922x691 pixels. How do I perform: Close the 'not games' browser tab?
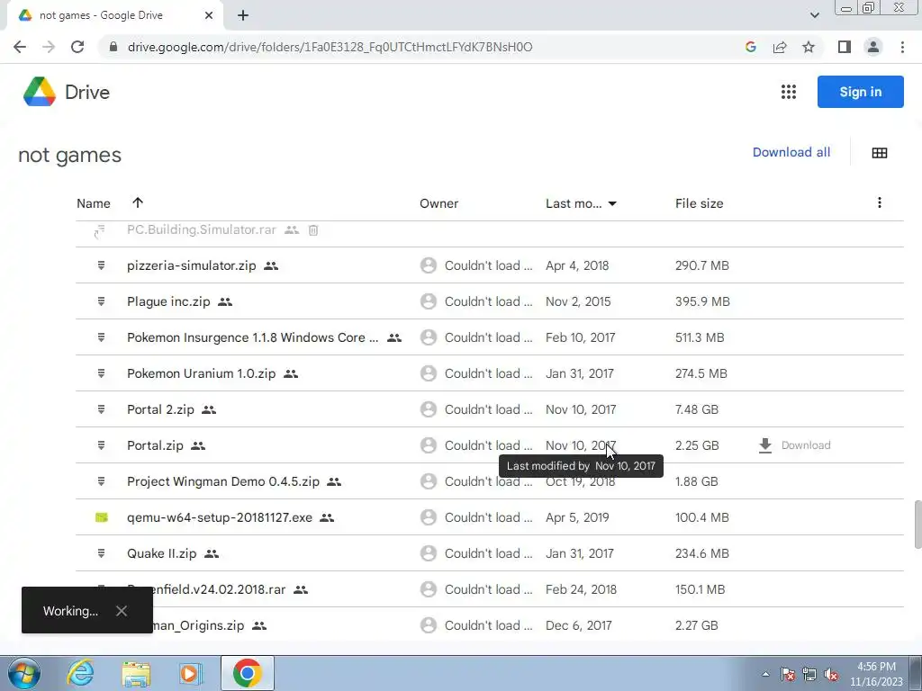point(209,15)
